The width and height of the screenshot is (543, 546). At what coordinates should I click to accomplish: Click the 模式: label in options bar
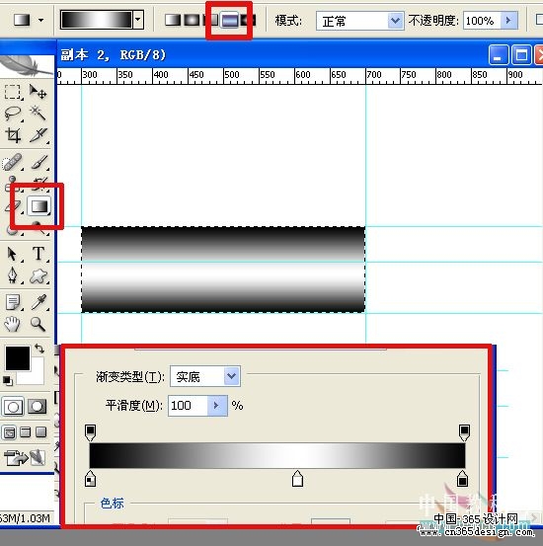[288, 21]
